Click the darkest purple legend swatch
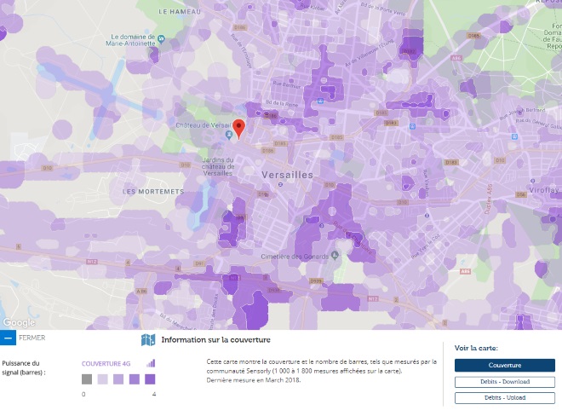Screen dimensions: 562x416 pyautogui.click(x=149, y=379)
